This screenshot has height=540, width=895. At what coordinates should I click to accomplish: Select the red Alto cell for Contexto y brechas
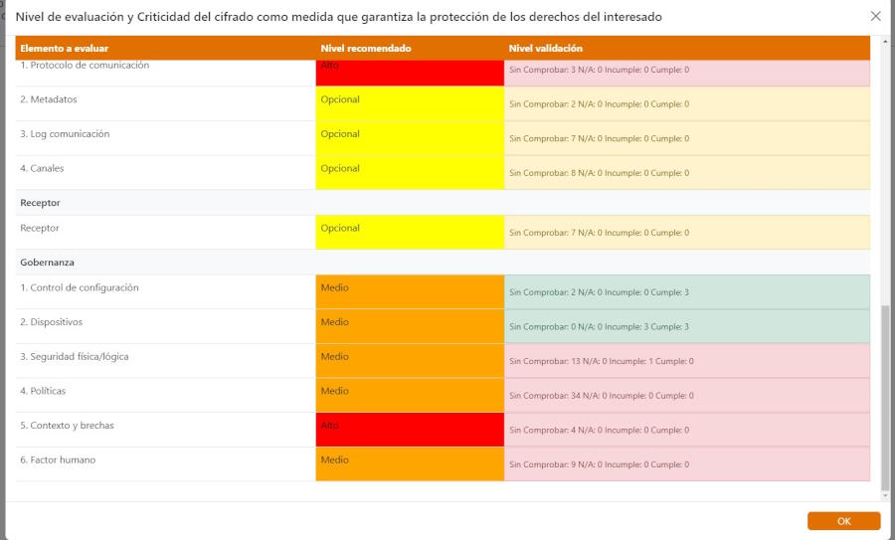[x=410, y=430]
